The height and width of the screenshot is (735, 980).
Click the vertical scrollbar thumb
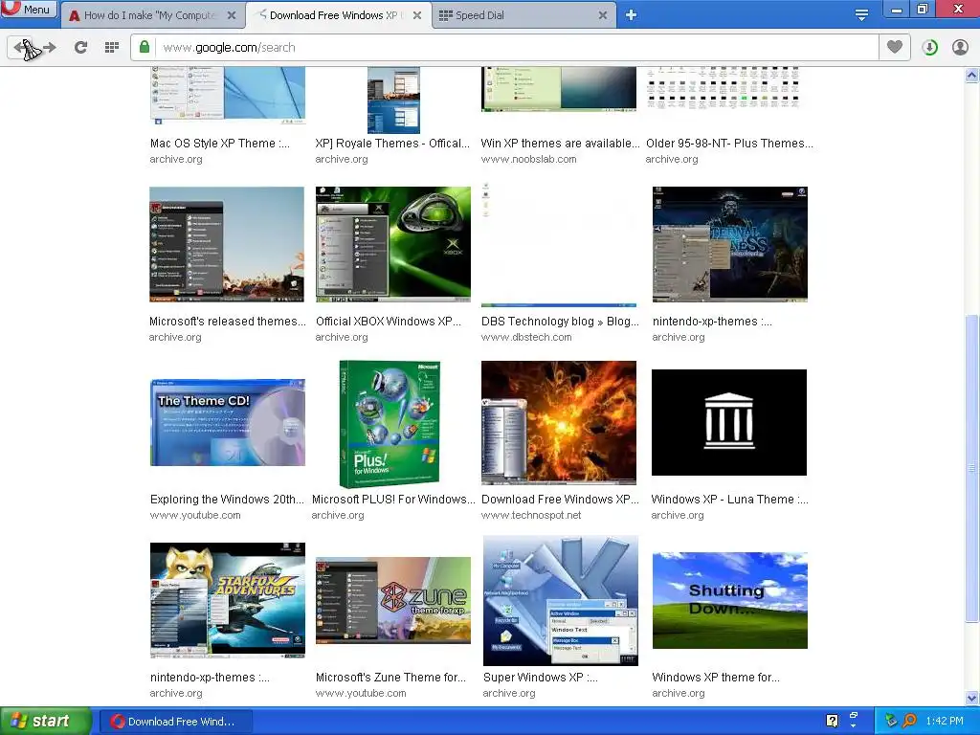coord(972,469)
